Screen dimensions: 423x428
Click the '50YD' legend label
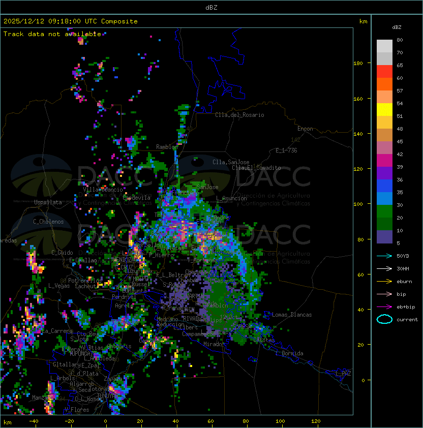[403, 256]
